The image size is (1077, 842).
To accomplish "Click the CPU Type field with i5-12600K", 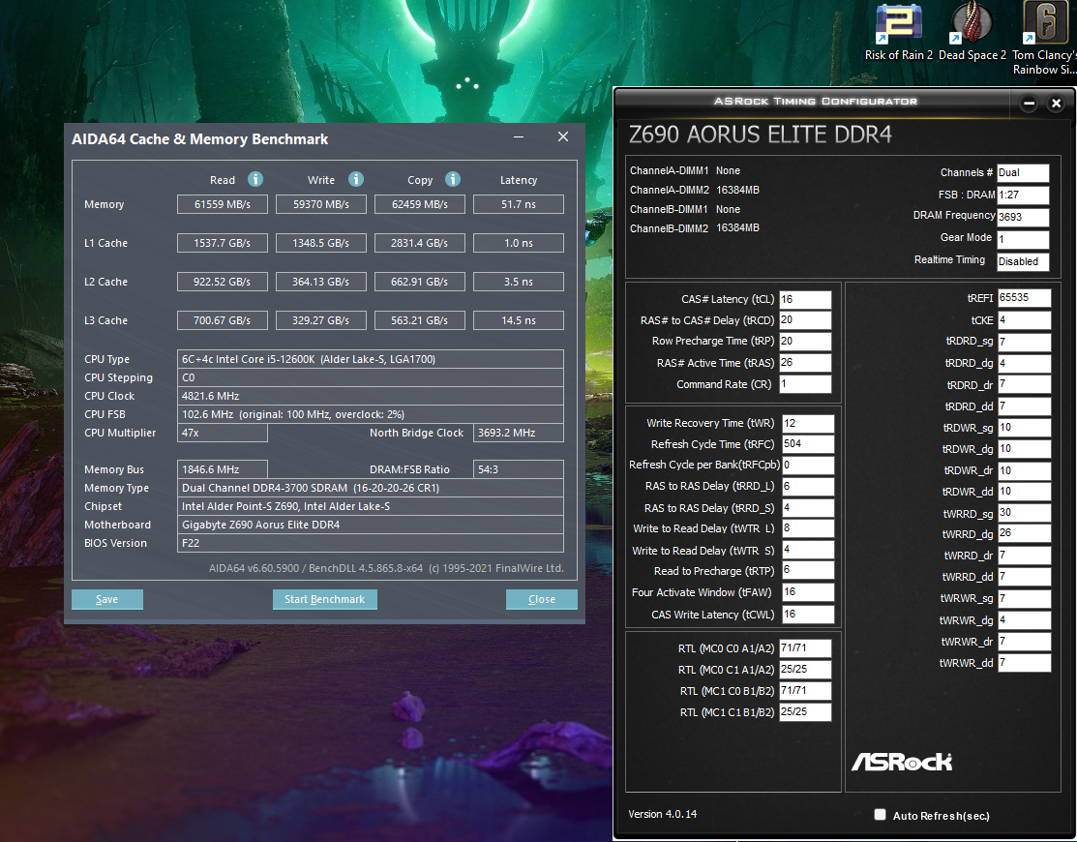I will click(x=371, y=359).
